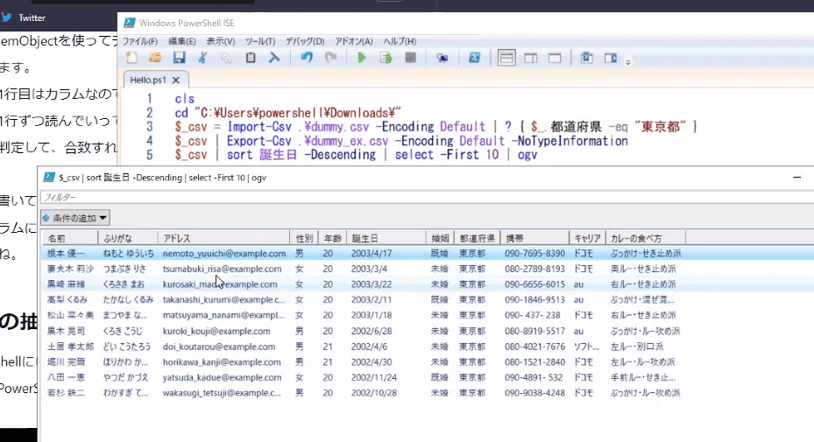Open the 編集(E) menu

tap(181, 41)
